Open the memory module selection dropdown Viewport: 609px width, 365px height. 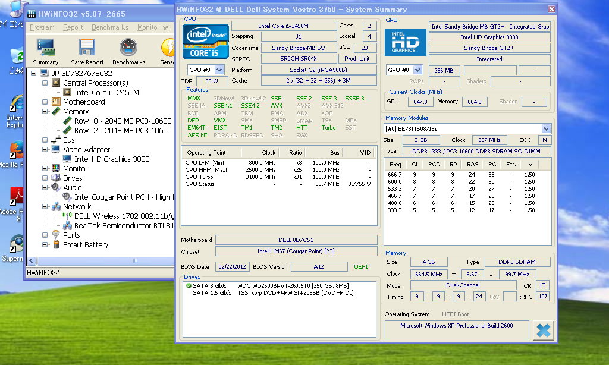[546, 128]
